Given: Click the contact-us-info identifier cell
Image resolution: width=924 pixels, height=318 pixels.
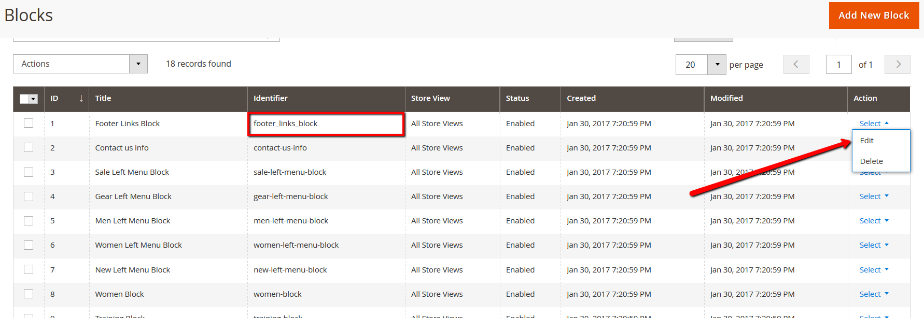Looking at the screenshot, I should pos(326,148).
